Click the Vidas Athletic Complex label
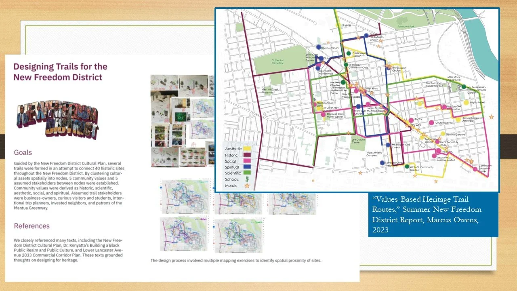The height and width of the screenshot is (291, 517). tap(374, 154)
